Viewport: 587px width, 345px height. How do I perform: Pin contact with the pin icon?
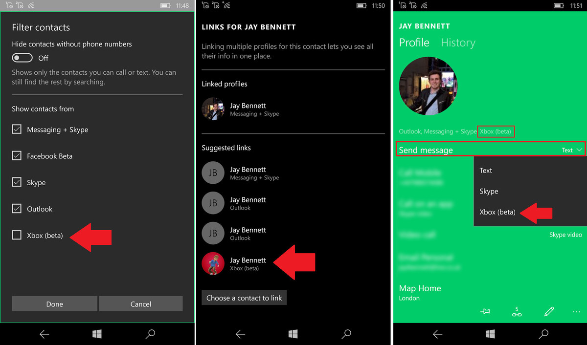point(485,311)
